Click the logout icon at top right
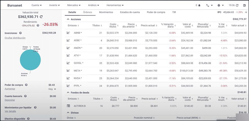 click(244, 5)
